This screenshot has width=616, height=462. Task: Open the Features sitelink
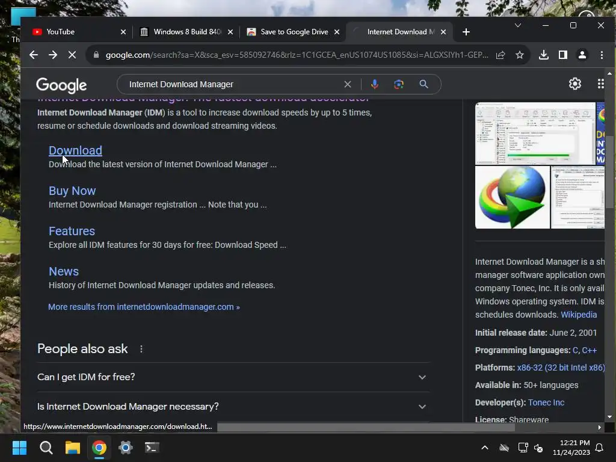72,231
